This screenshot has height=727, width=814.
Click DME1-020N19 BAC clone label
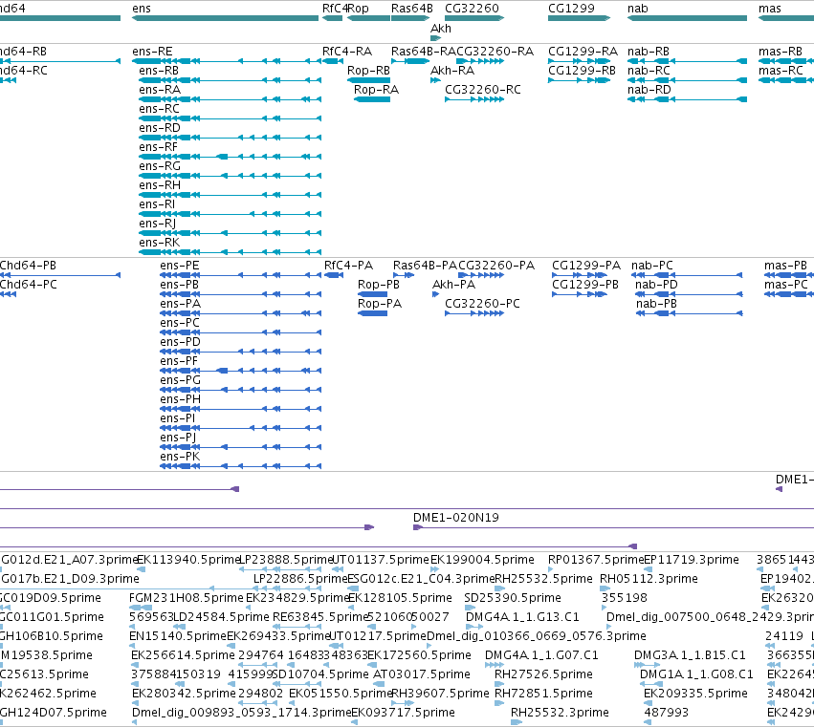[x=456, y=518]
